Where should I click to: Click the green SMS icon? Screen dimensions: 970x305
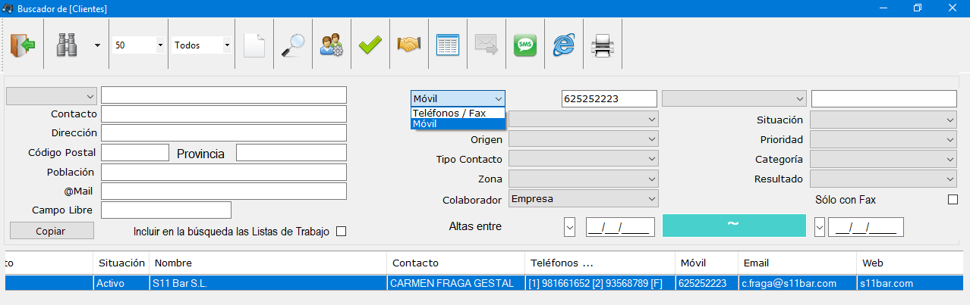click(x=524, y=45)
